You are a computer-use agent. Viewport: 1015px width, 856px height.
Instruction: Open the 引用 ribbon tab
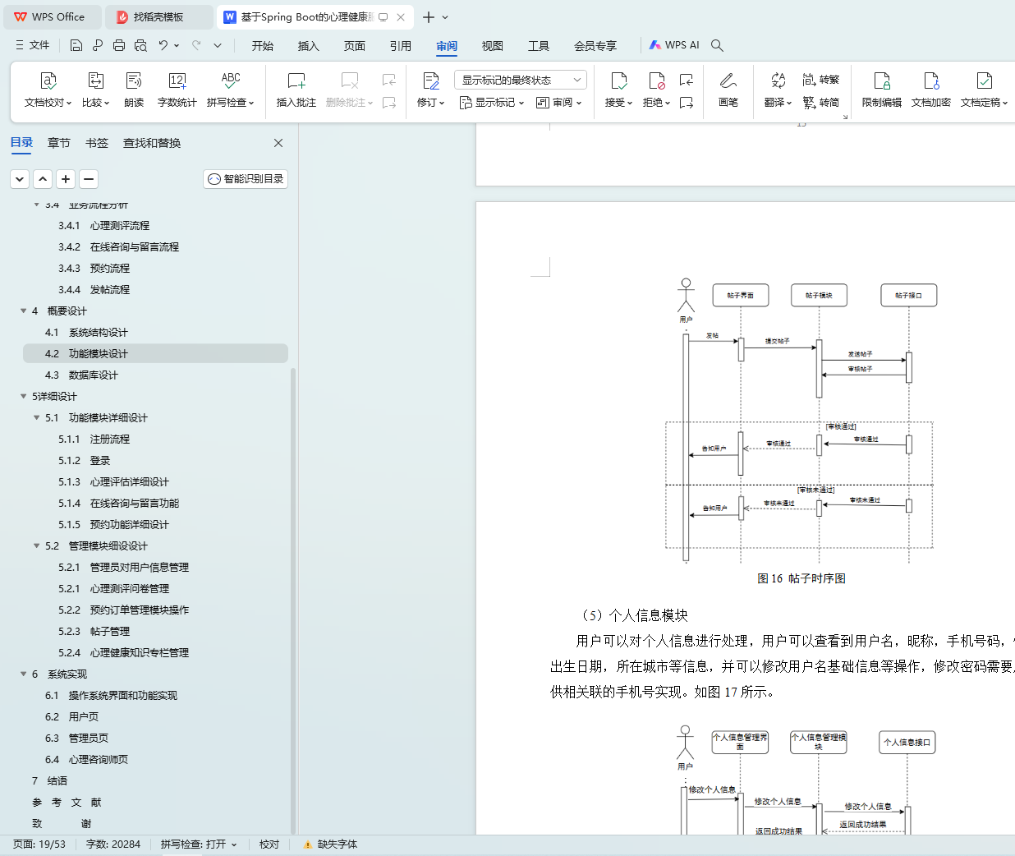401,45
